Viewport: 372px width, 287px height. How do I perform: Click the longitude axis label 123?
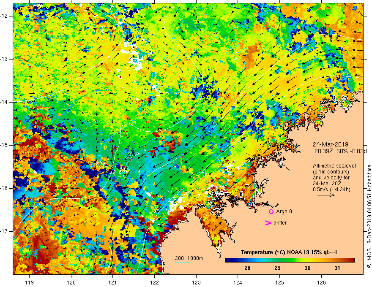[196, 282]
